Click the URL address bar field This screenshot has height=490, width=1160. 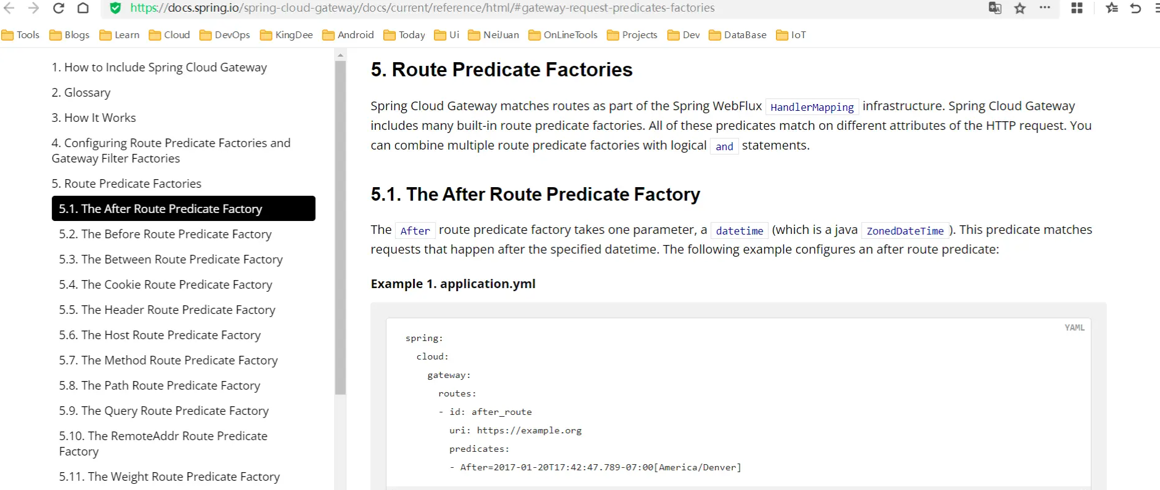pos(493,8)
